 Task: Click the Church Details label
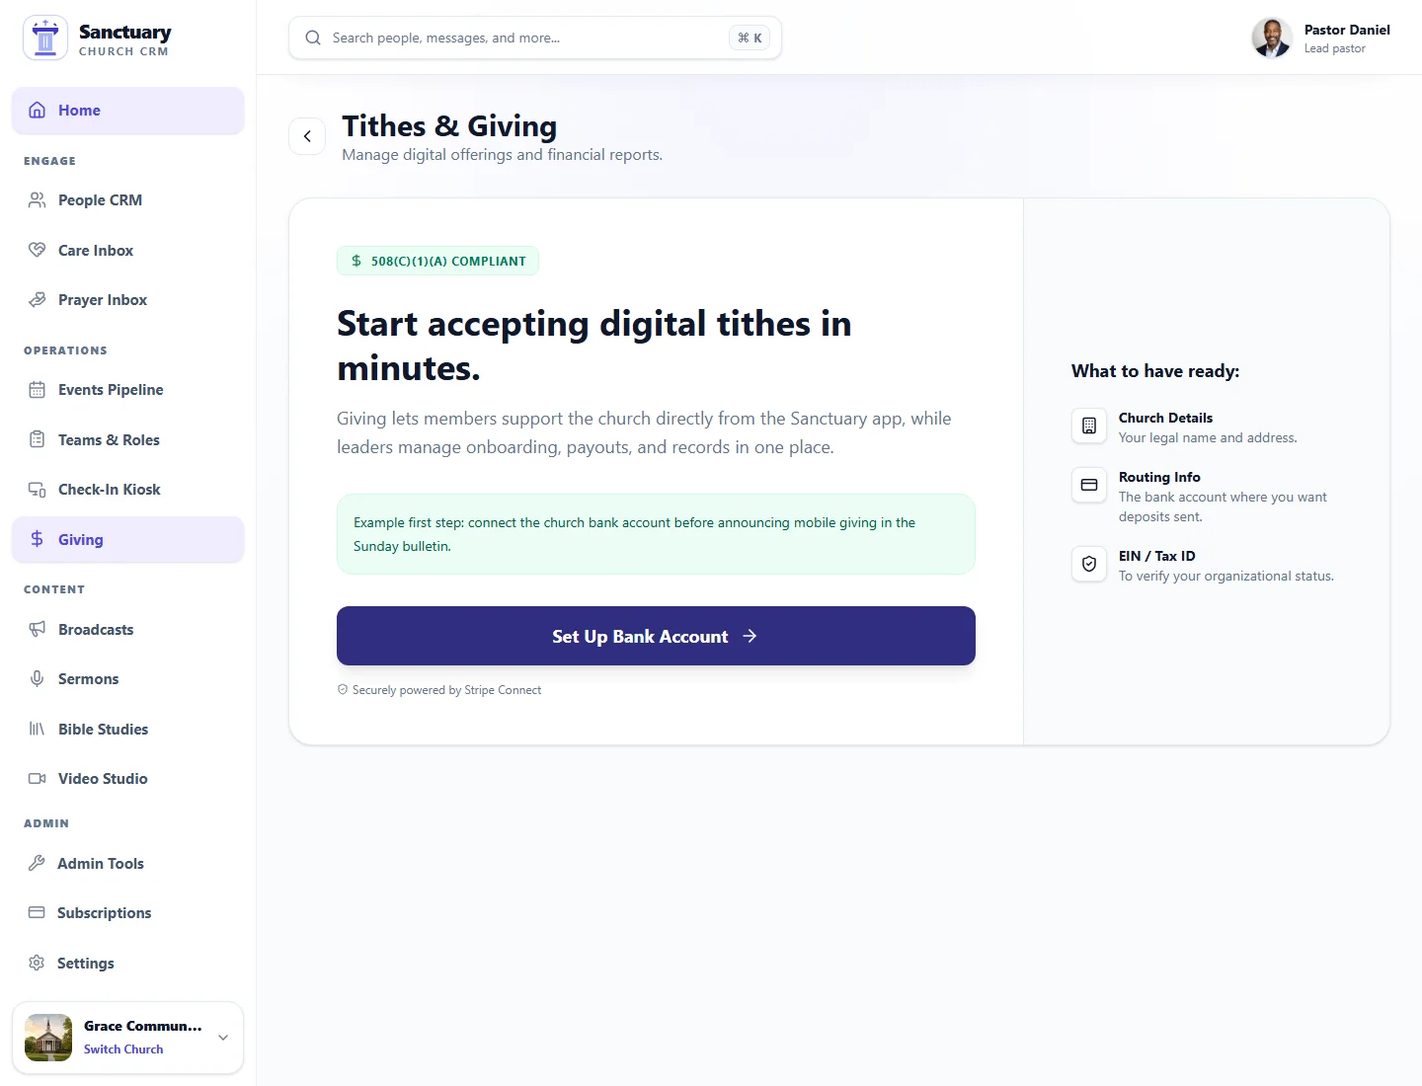point(1165,418)
